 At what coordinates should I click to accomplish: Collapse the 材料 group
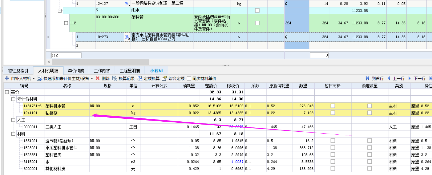(13, 134)
